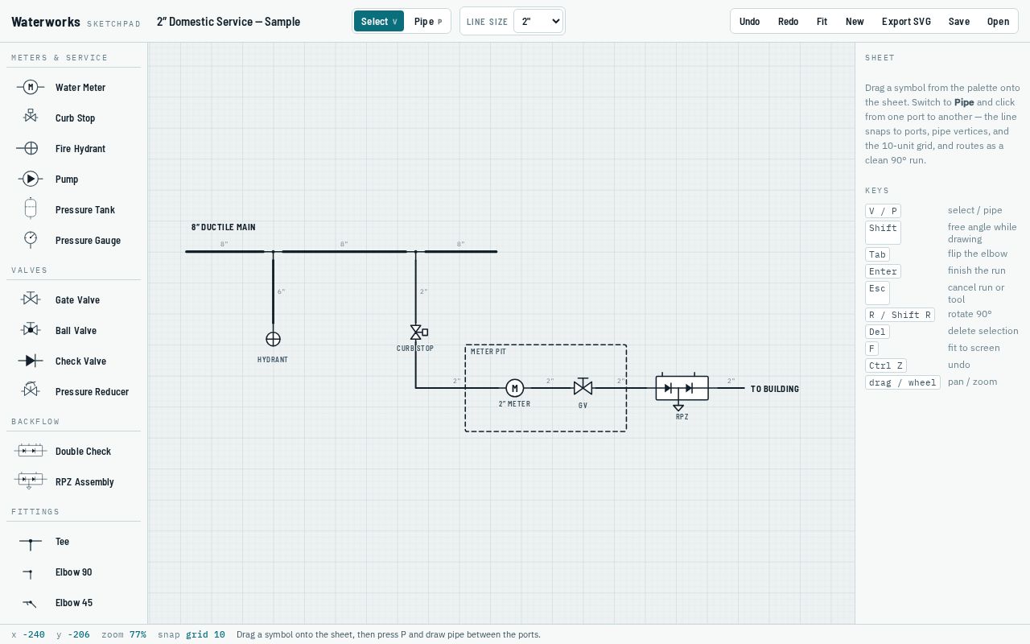Choose the Pump symbol icon

(31, 179)
